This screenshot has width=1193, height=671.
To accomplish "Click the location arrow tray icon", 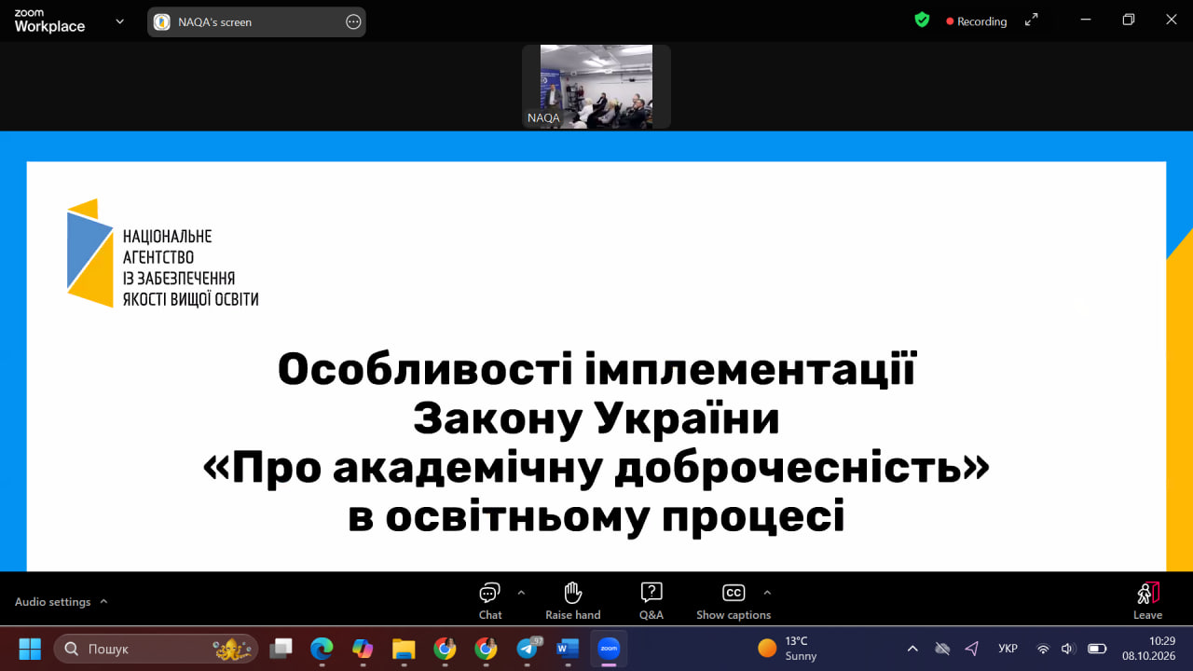I will [971, 649].
